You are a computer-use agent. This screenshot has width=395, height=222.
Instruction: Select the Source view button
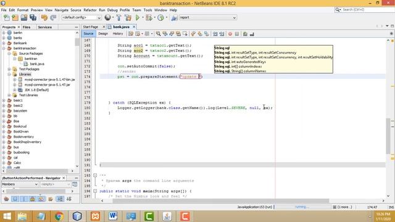pyautogui.click(x=88, y=33)
